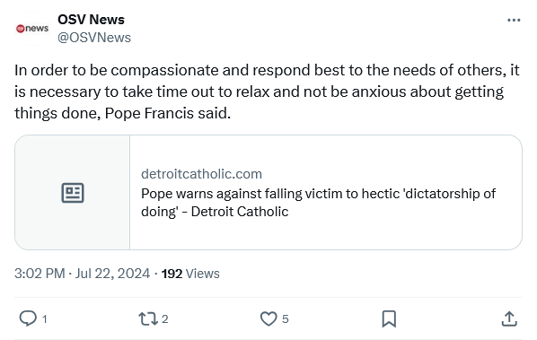537x340 pixels.
Task: Open the 'dictatorship of doing' article headline
Action: 318,203
